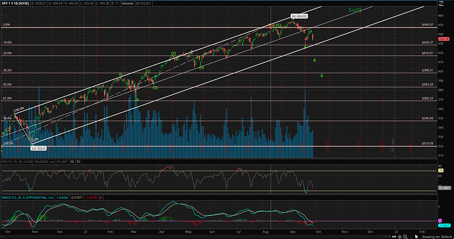Image resolution: width=454 pixels, height=239 pixels.
Task: Click the 38.2% retracement label
Action: pos(7,70)
